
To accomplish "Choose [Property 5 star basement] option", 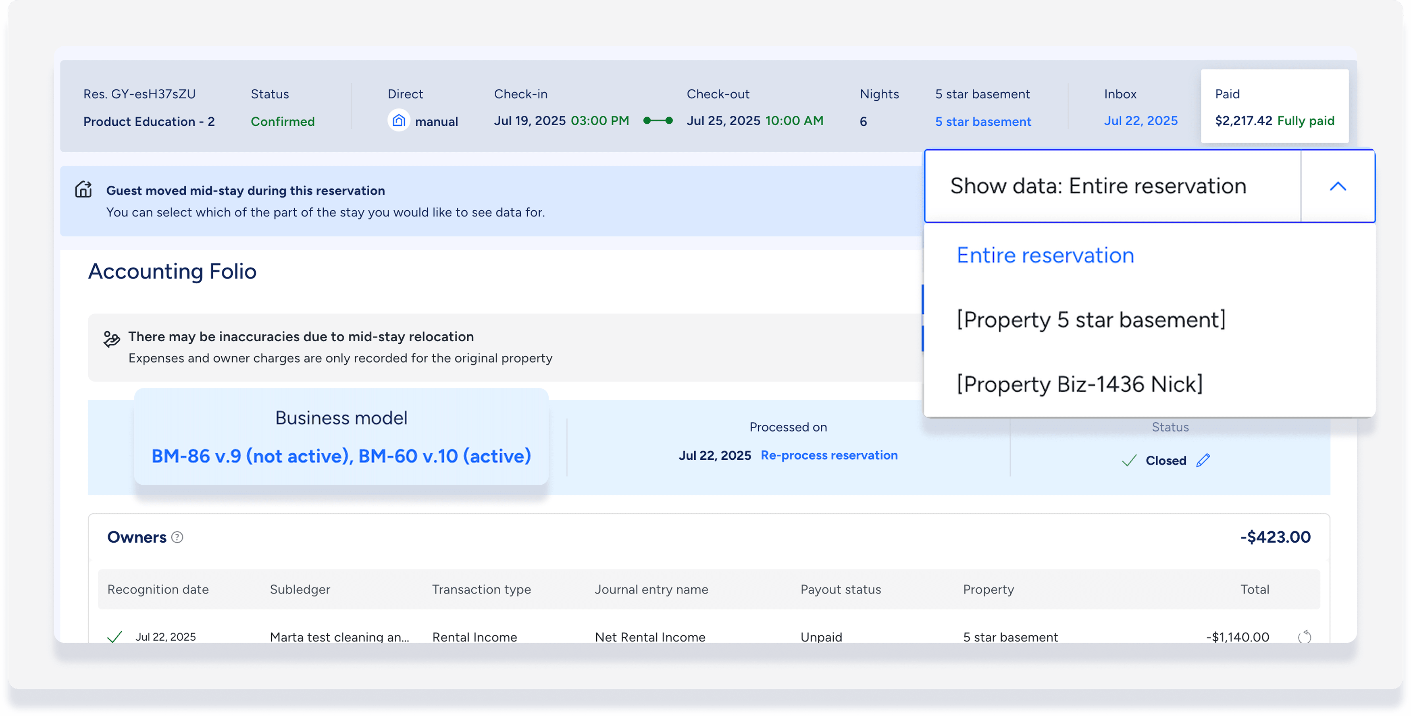I will coord(1091,320).
